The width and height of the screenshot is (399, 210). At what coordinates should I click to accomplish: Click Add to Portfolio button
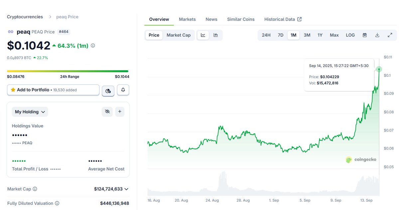53,90
